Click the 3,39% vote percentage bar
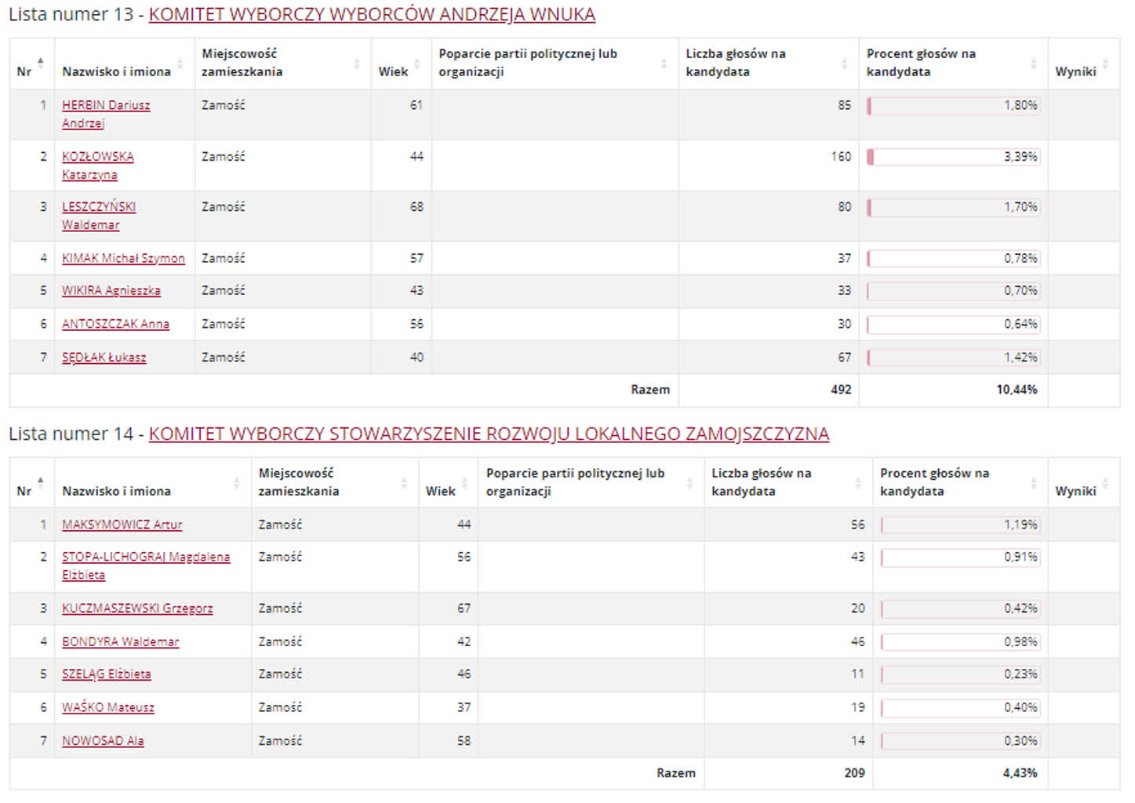The height and width of the screenshot is (803, 1135). click(953, 157)
